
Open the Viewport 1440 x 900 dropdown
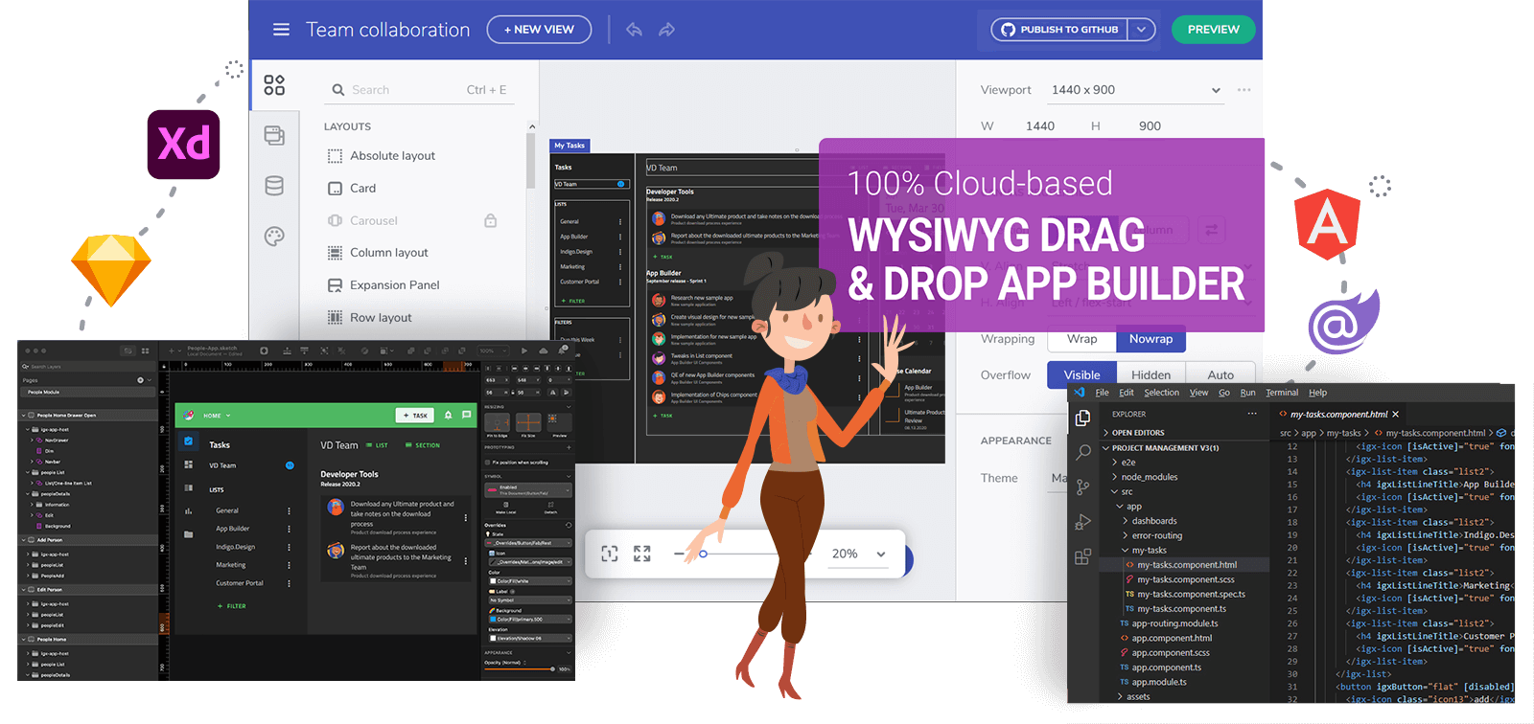tap(1136, 90)
